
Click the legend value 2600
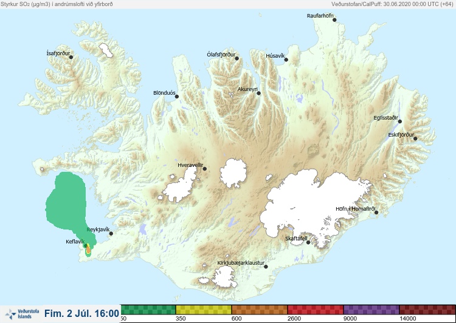[x=294, y=319]
